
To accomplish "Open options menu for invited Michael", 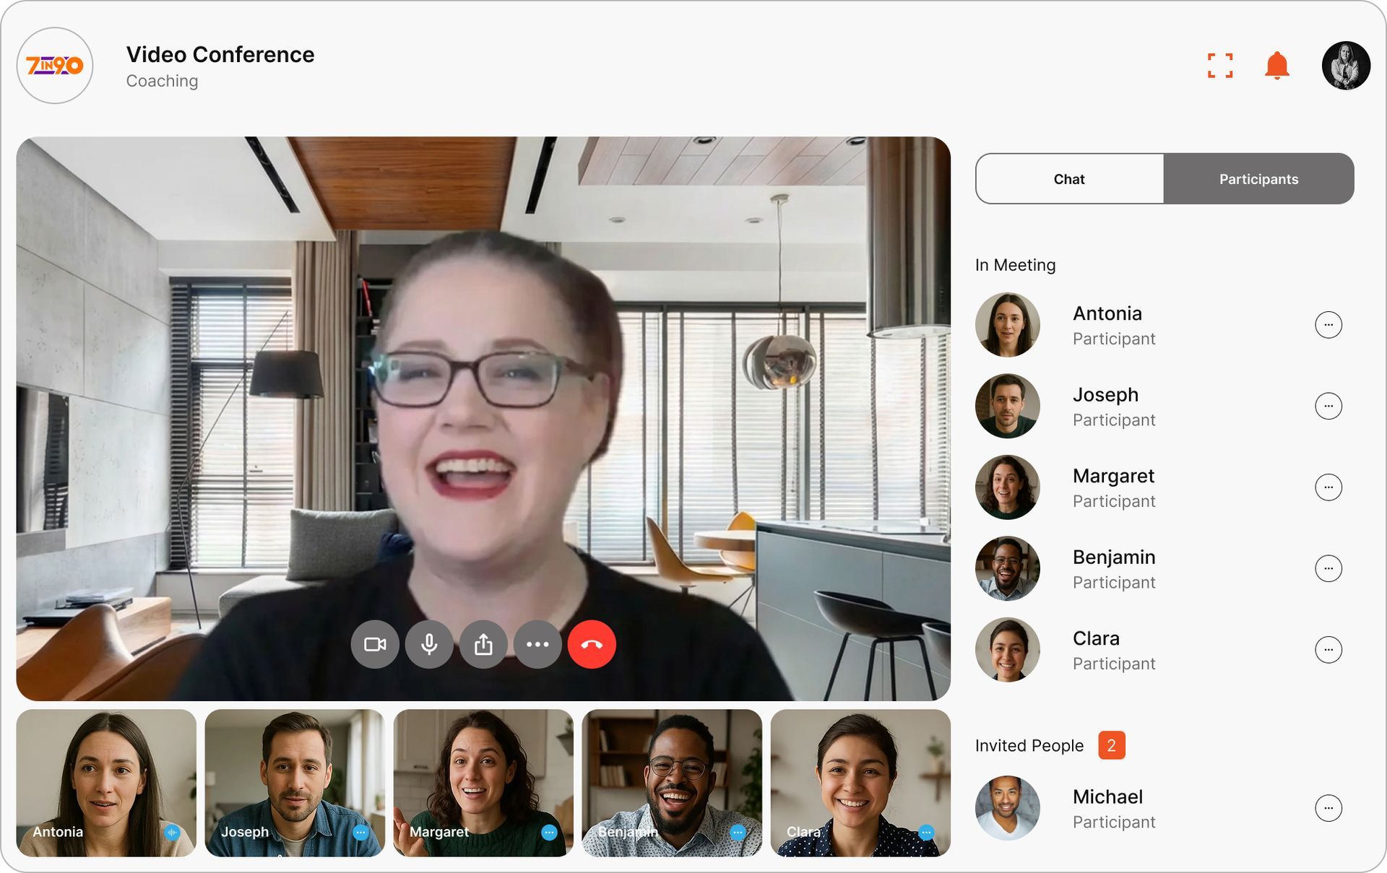I will coord(1329,808).
